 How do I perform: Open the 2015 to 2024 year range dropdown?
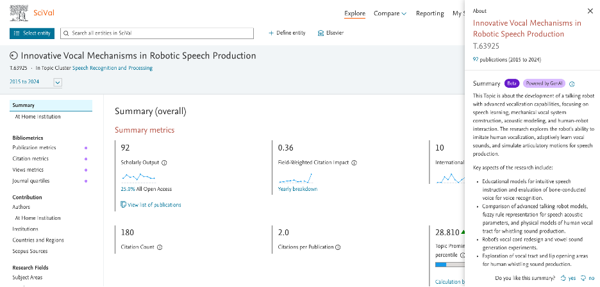pos(58,82)
